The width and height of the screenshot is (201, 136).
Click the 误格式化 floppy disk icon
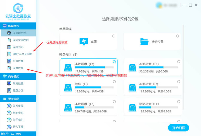tap(9, 47)
